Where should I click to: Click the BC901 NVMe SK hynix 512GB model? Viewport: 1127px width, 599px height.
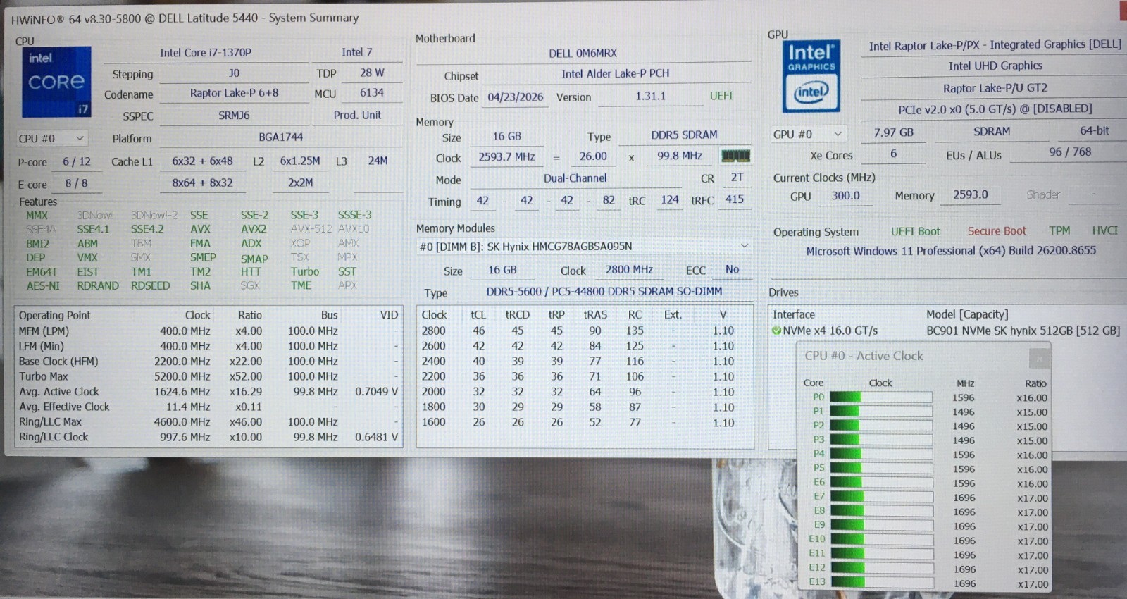click(x=1023, y=331)
